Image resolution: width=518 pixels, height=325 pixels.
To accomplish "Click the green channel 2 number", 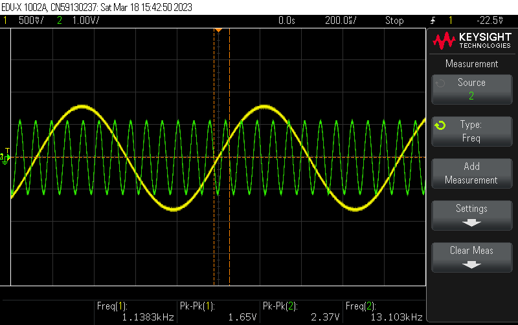I will 60,21.
